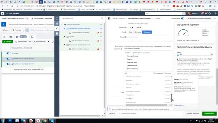
Task: Open the settings gear in Facebook header
Action: point(209,13)
